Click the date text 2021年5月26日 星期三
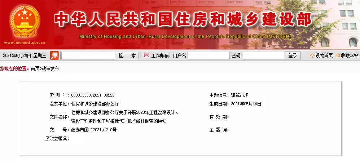The image size is (360, 161). [x=25, y=55]
